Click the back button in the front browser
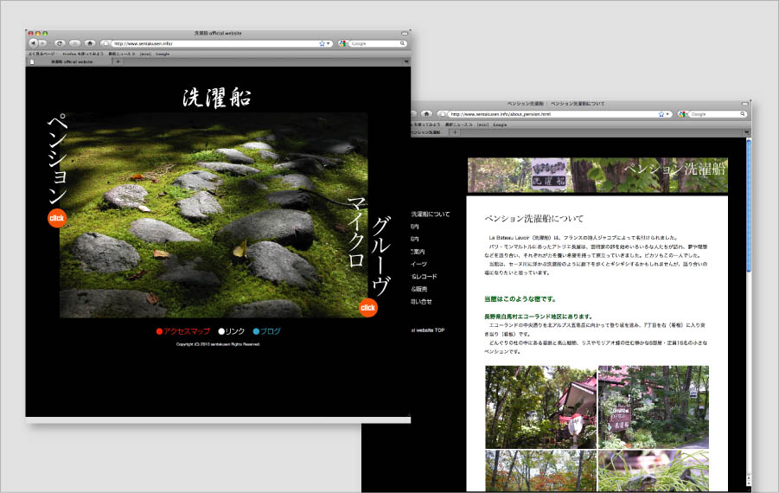The width and height of the screenshot is (779, 493). coord(32,42)
